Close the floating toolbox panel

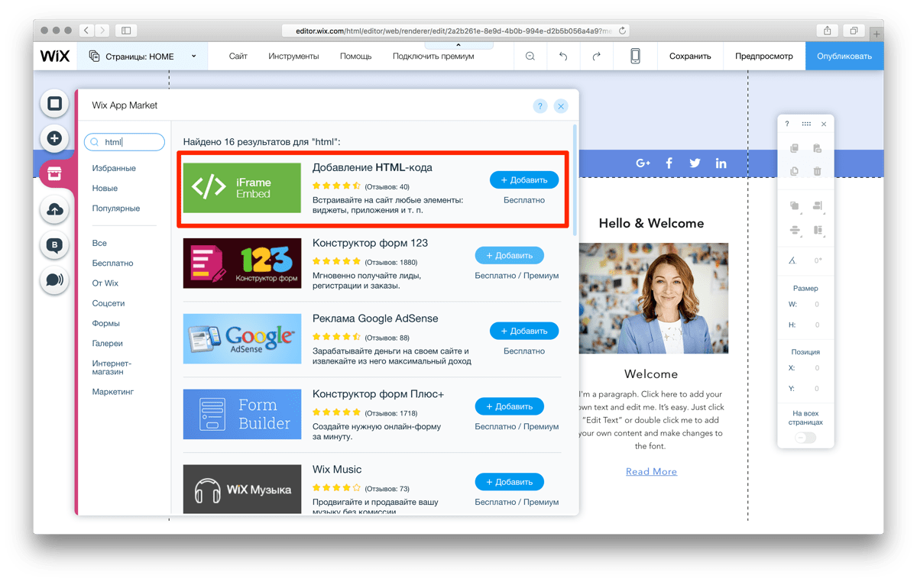tap(824, 124)
